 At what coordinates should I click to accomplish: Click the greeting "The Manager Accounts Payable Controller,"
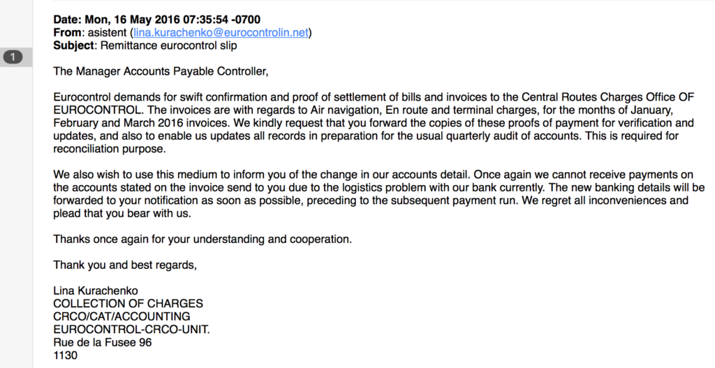(x=161, y=71)
